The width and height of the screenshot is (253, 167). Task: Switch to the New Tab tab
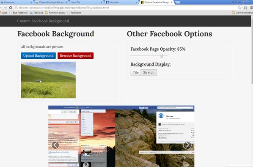(x=86, y=2)
